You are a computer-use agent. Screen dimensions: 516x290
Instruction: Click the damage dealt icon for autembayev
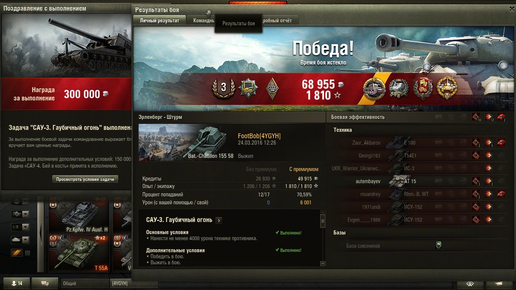coord(489,181)
